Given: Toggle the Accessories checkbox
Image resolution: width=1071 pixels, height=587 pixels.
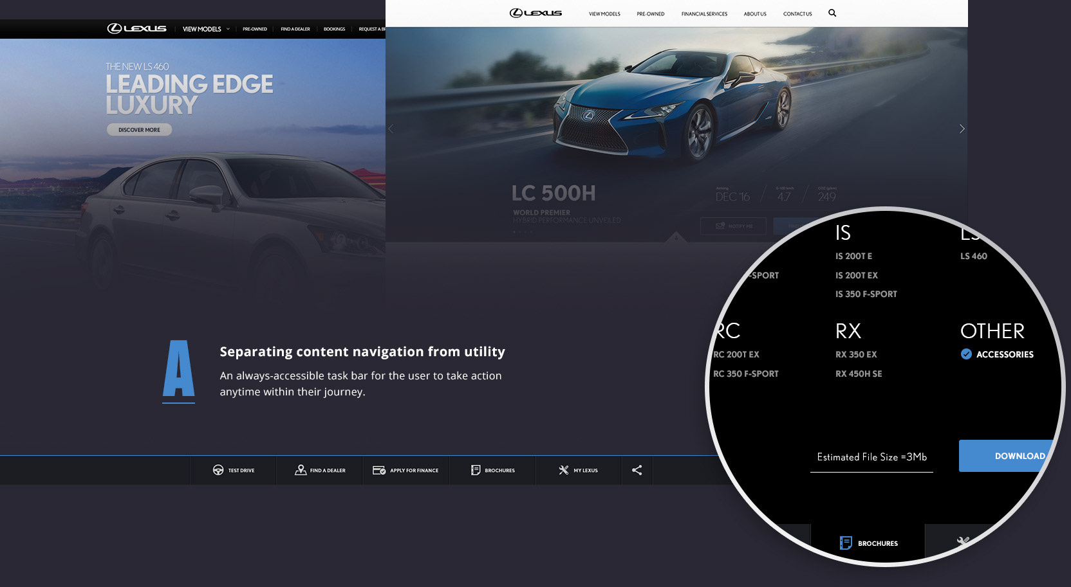Looking at the screenshot, I should pyautogui.click(x=966, y=354).
